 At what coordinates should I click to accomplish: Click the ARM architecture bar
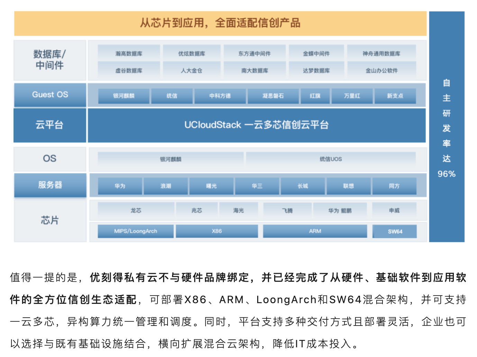315,231
